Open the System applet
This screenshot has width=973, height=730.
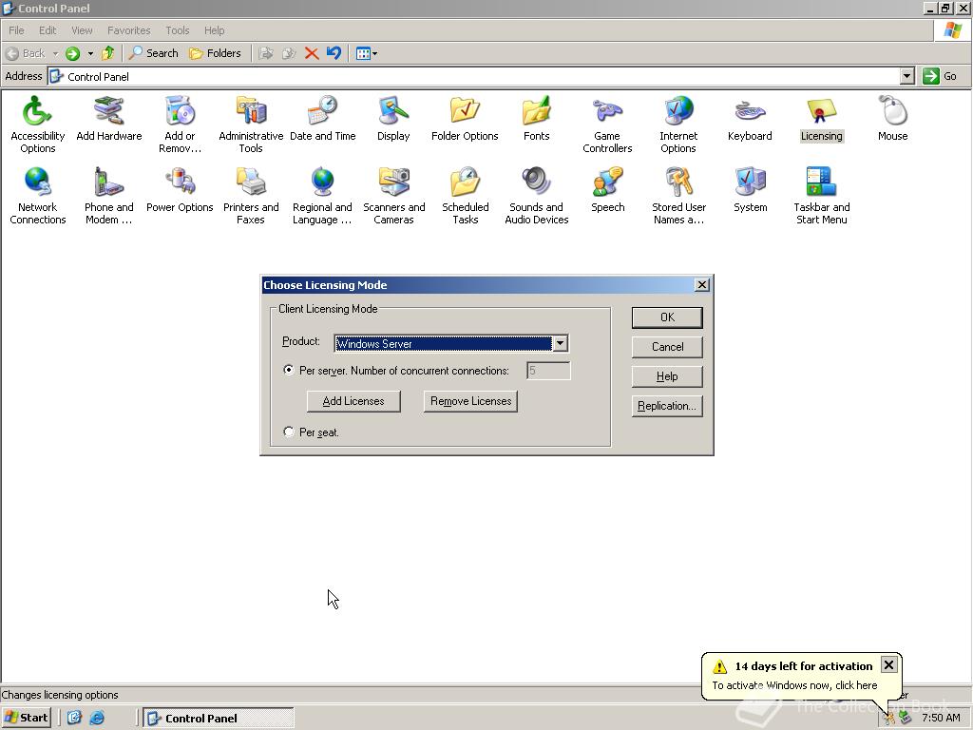(x=750, y=189)
